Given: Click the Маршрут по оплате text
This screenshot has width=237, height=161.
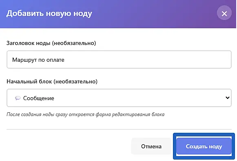Looking at the screenshot, I should tap(38, 60).
